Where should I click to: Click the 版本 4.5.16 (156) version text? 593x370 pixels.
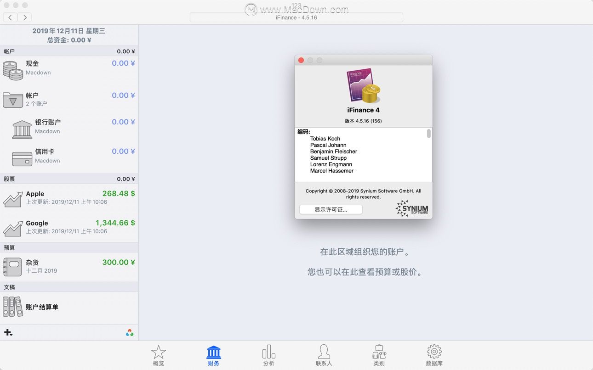coord(363,121)
